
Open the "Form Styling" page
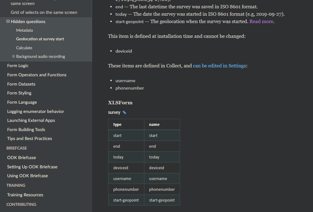point(19,93)
